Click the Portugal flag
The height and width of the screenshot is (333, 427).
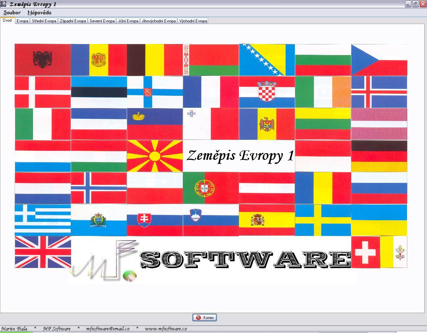point(211,188)
